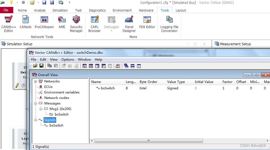Open the Debugger dropdown arrow

pyautogui.click(x=111, y=31)
